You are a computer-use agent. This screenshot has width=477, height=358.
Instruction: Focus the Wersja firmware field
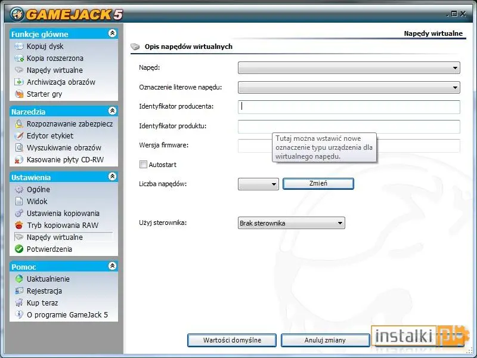coord(349,146)
